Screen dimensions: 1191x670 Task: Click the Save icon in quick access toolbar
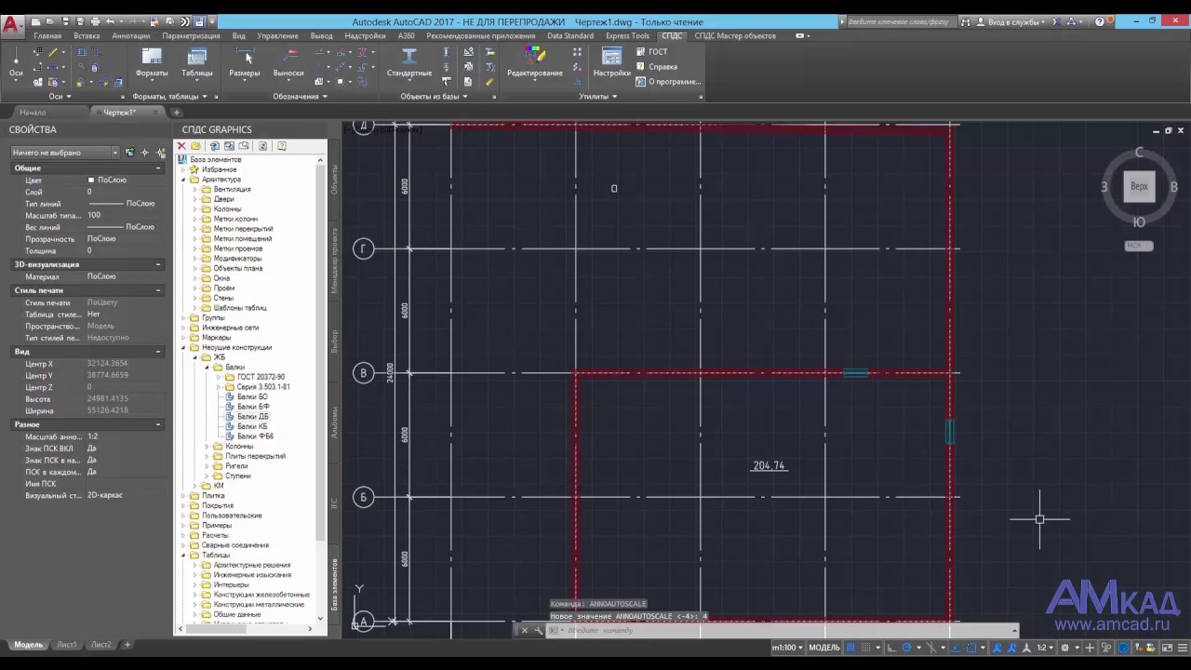[x=65, y=21]
